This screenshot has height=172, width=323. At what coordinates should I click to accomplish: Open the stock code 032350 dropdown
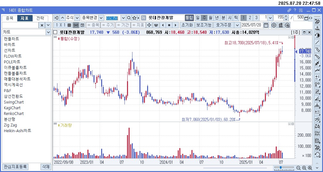click(124, 18)
